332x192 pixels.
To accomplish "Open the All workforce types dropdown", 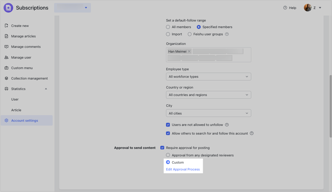I will (208, 77).
